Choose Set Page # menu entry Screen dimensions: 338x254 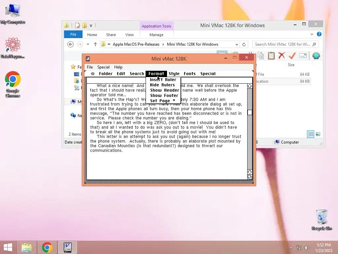163,101
